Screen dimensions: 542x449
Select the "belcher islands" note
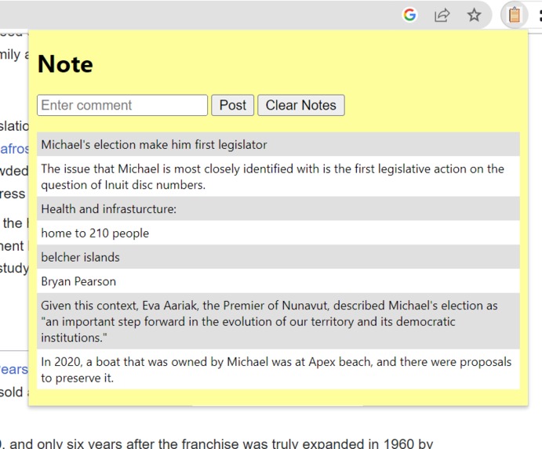[278, 257]
